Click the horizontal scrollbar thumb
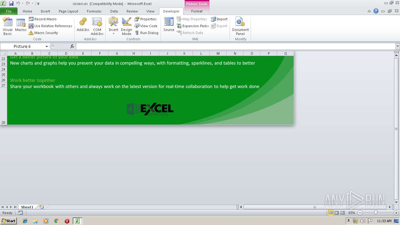 [315, 207]
